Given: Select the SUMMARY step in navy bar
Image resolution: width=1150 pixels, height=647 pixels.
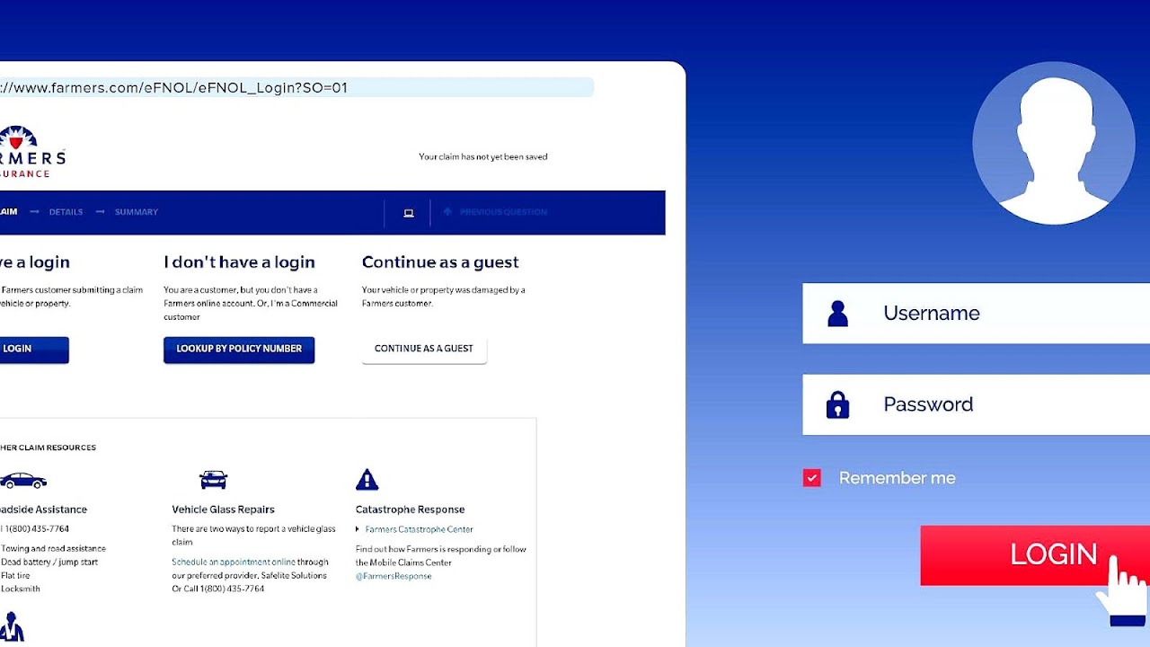Looking at the screenshot, I should pyautogui.click(x=137, y=212).
